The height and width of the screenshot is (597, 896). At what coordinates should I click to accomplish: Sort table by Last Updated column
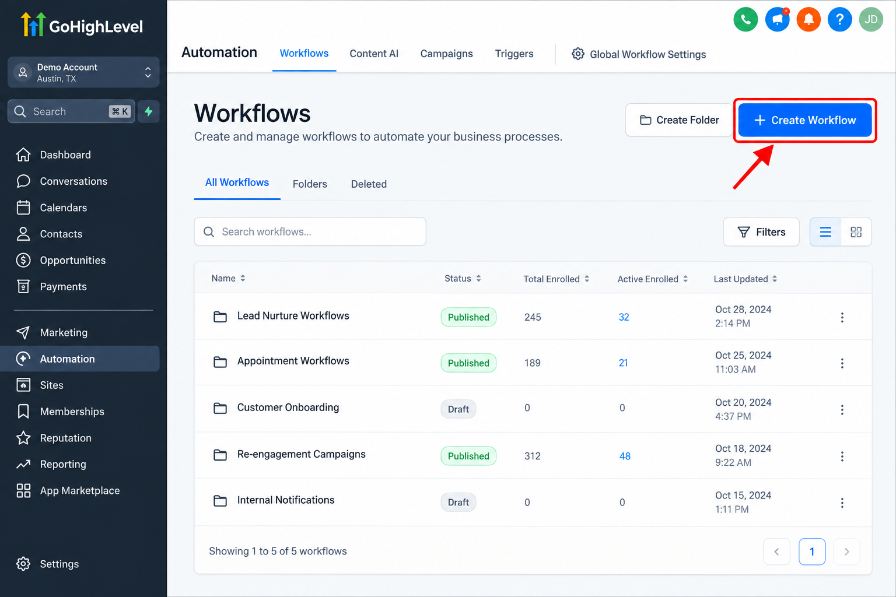tap(745, 279)
